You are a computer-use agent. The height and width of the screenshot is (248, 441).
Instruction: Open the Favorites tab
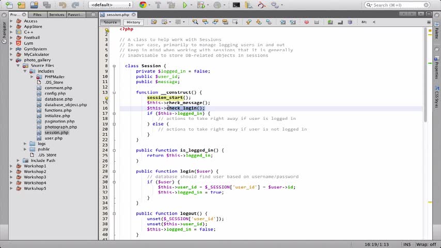76,14
